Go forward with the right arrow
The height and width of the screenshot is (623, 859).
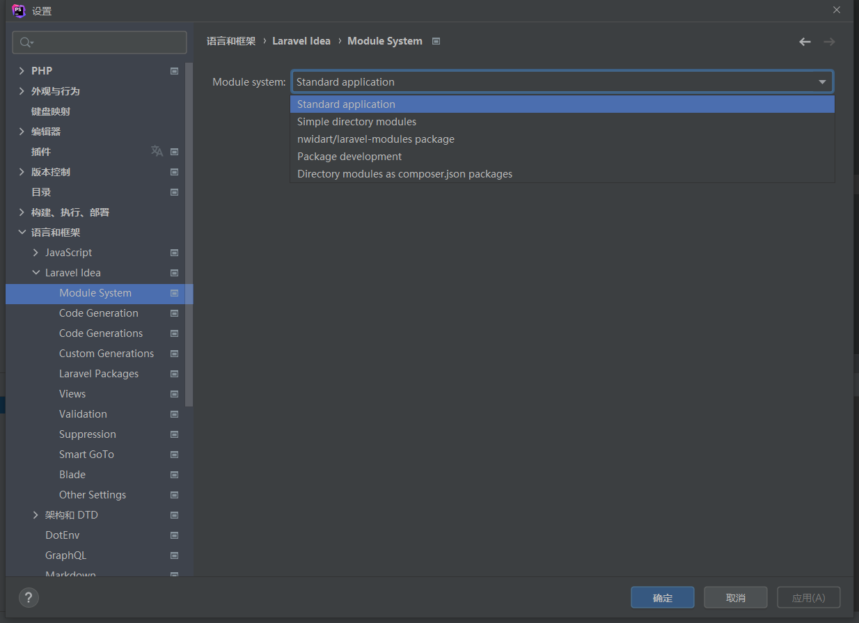[829, 42]
